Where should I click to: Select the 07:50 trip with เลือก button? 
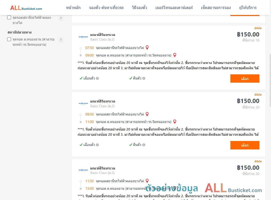(245, 78)
